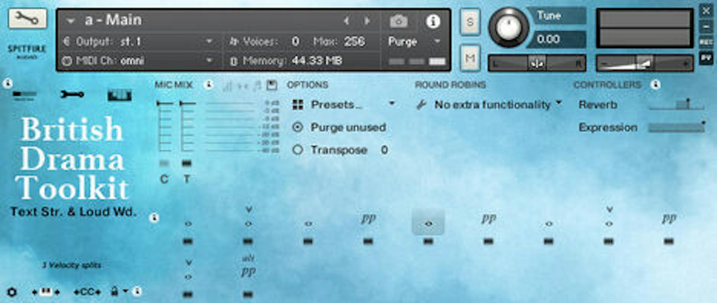
Task: Click the Max voices value 256
Action: coord(355,41)
